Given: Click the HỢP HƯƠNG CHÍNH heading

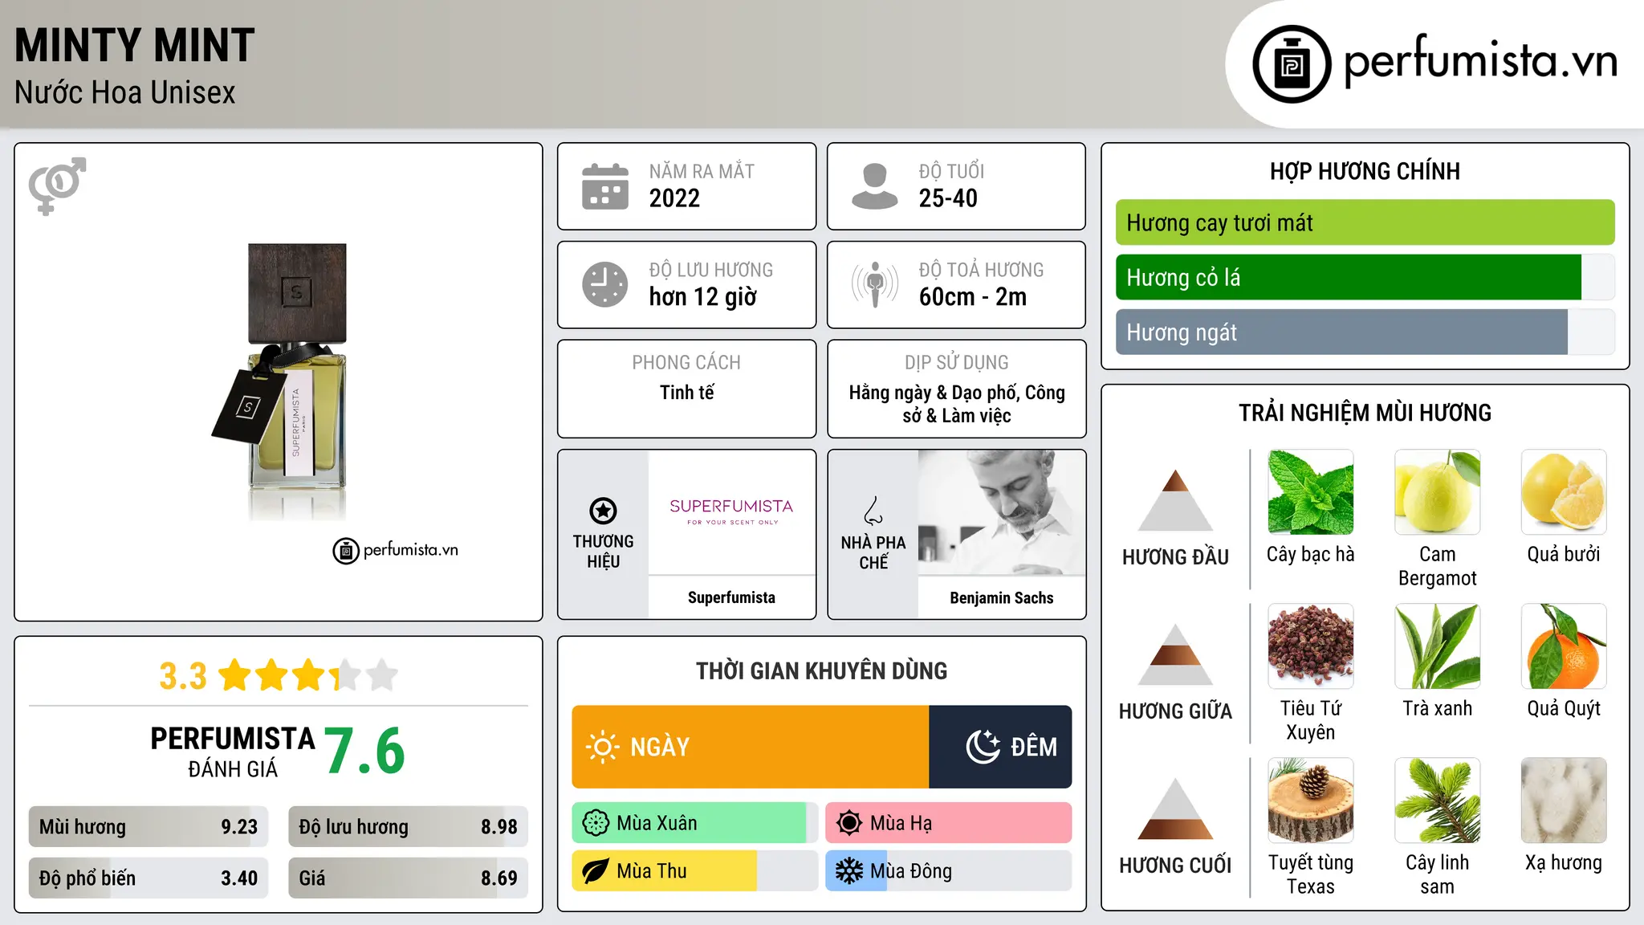Looking at the screenshot, I should [1365, 171].
